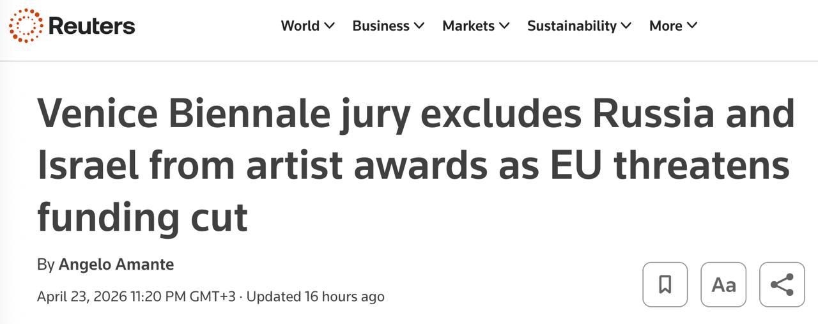Screen dimensions: 818x324
Task: Go to homepage via Reuters wordmark
Action: [x=91, y=26]
